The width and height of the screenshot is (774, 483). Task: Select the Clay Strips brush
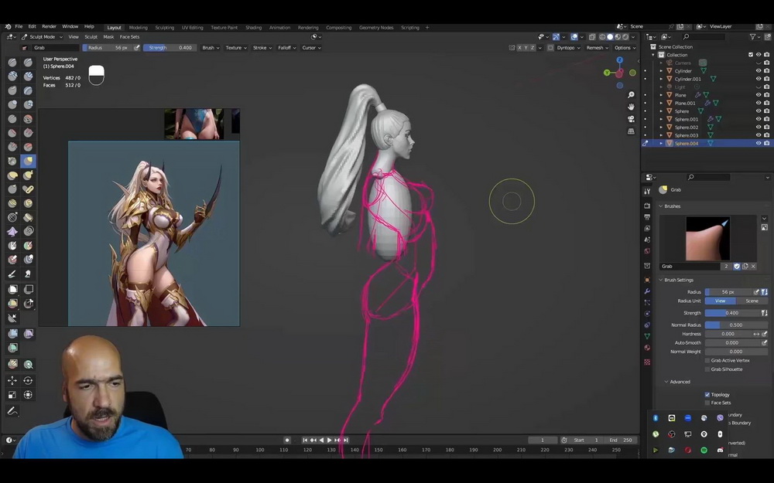[28, 77]
